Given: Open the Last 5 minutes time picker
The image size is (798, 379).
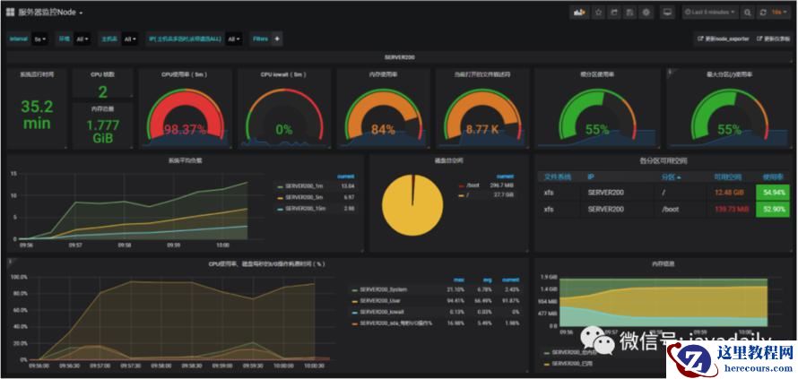Looking at the screenshot, I should coord(710,13).
